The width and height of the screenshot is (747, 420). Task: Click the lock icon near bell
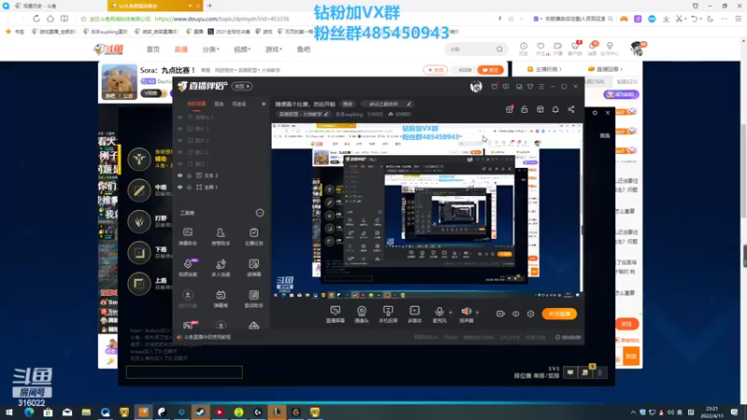click(525, 109)
